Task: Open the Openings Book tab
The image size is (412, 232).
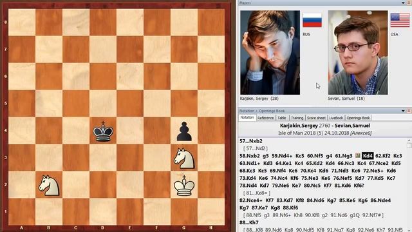Action: (358, 118)
